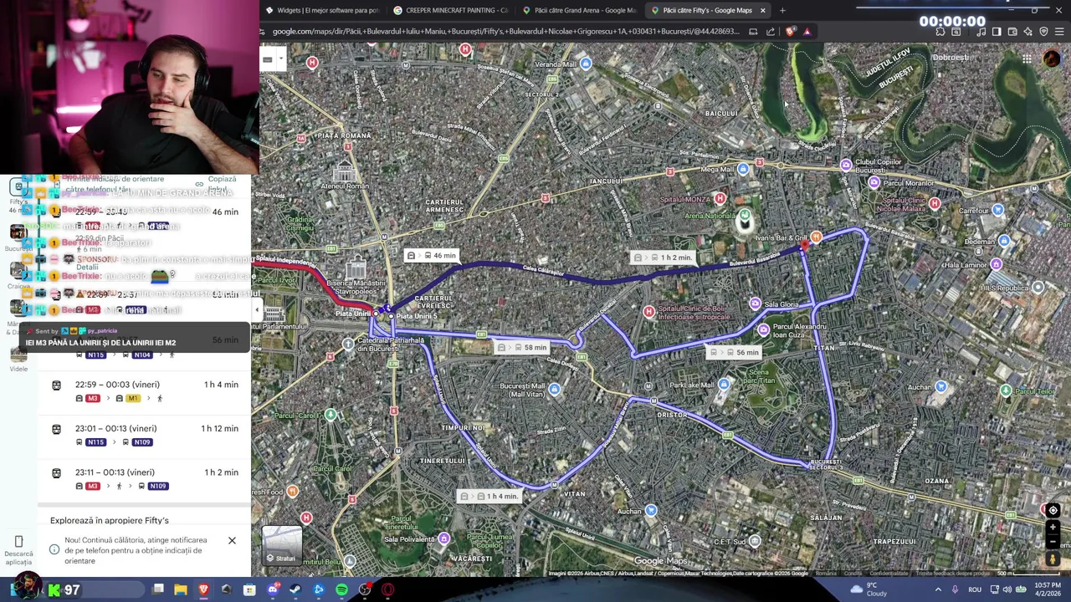Click București Mall marker on map
Image resolution: width=1071 pixels, height=602 pixels.
pos(554,390)
